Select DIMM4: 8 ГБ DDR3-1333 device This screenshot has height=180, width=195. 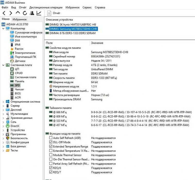(72, 33)
